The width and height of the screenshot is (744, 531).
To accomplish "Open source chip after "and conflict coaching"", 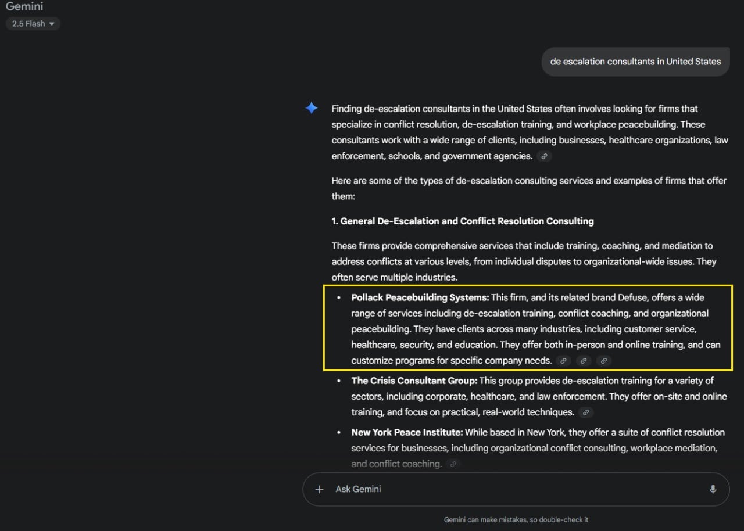I will [x=453, y=464].
